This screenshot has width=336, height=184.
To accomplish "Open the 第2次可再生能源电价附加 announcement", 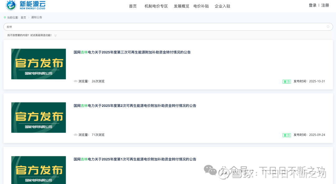I will [x=135, y=106].
